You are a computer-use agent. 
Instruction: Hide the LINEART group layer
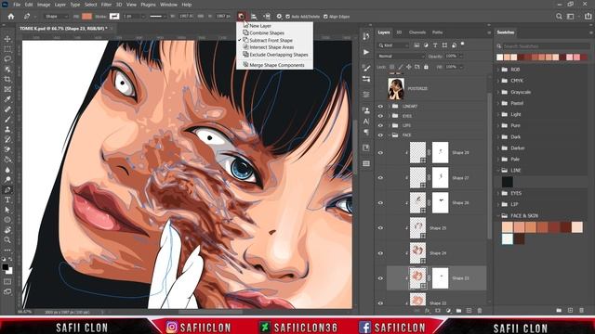[x=380, y=107]
